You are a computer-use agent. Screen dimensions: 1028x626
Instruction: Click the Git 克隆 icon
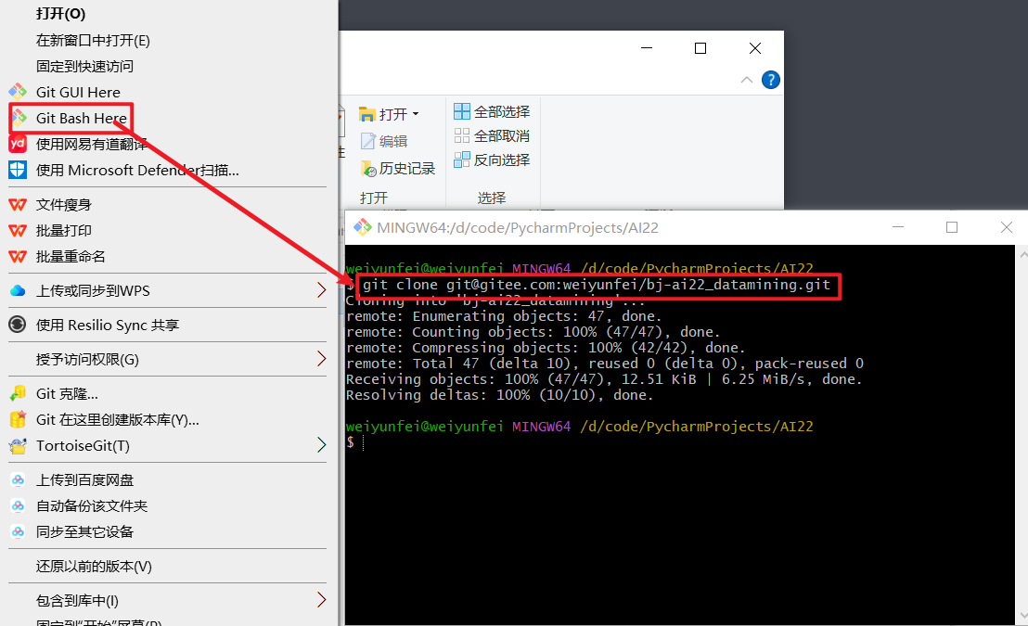pos(18,393)
